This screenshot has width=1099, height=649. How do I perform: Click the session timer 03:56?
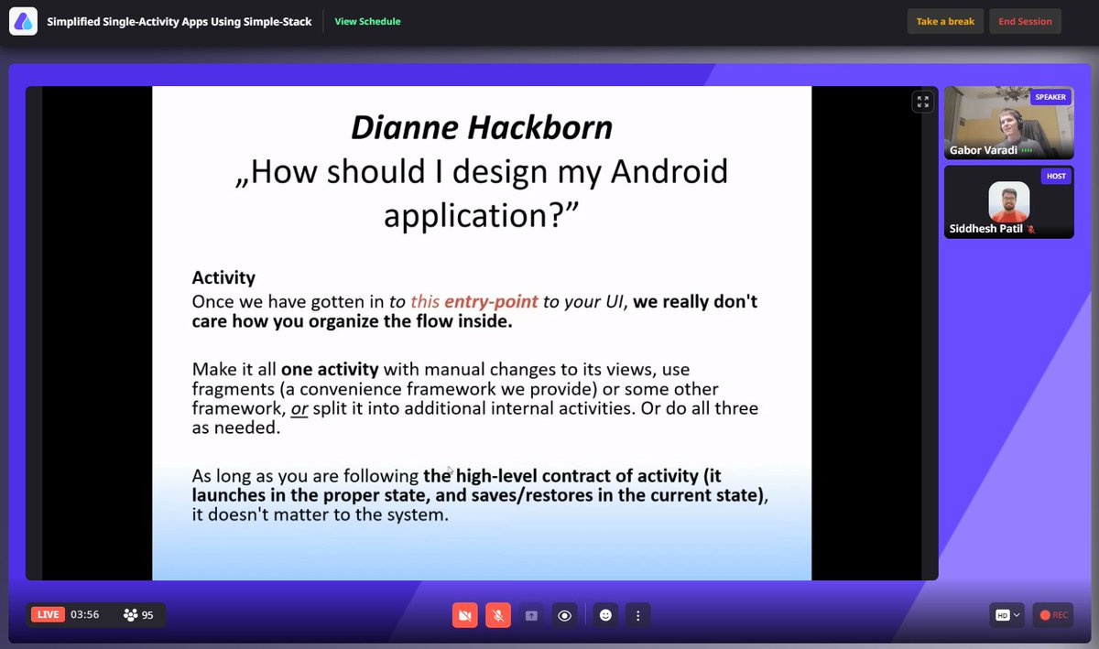pyautogui.click(x=84, y=614)
